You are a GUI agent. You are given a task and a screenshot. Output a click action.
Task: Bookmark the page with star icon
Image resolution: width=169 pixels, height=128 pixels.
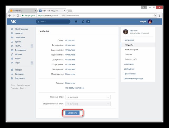pos(155,16)
